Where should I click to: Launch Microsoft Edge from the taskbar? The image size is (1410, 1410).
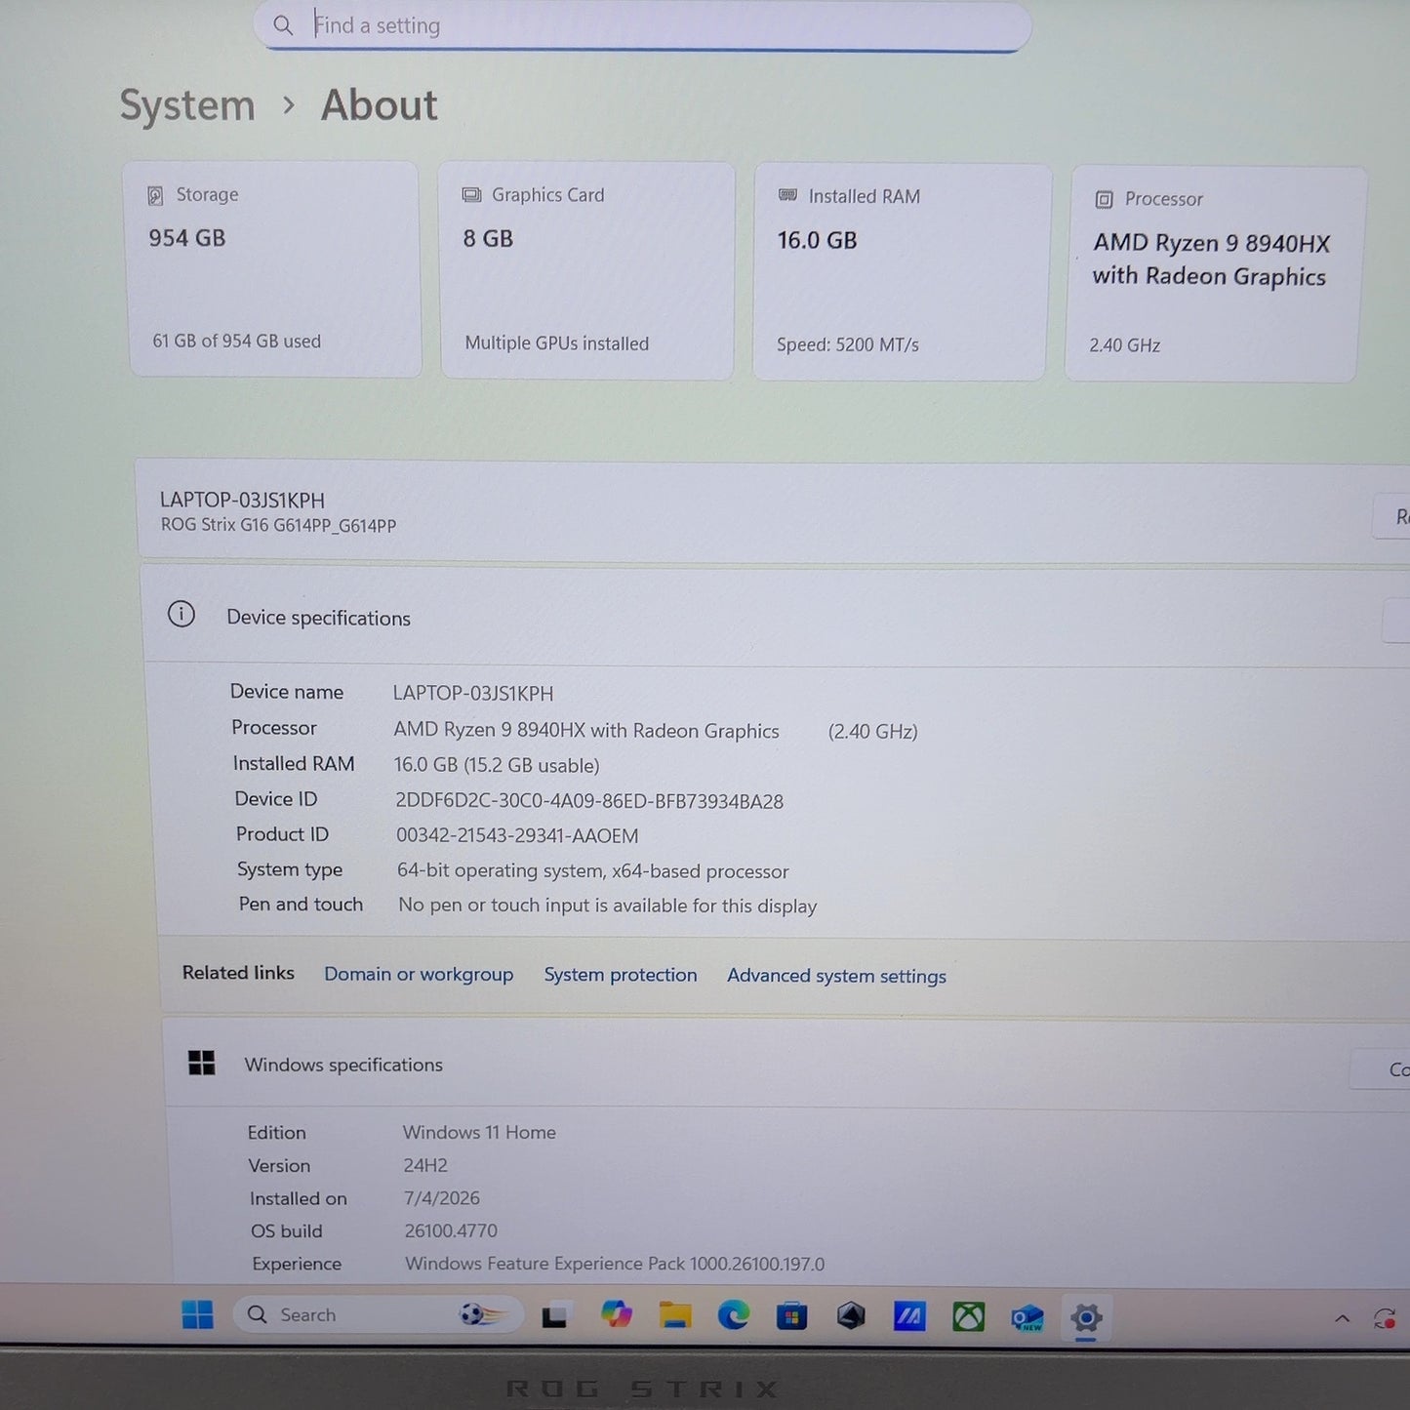pyautogui.click(x=733, y=1316)
